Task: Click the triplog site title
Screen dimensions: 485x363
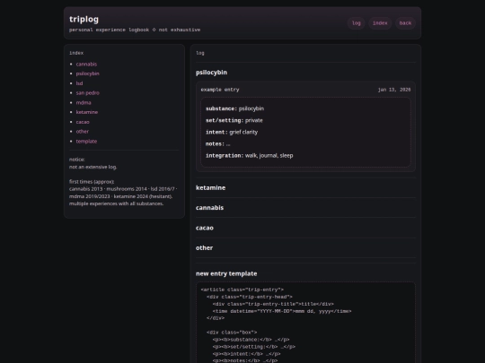Action: click(84, 19)
